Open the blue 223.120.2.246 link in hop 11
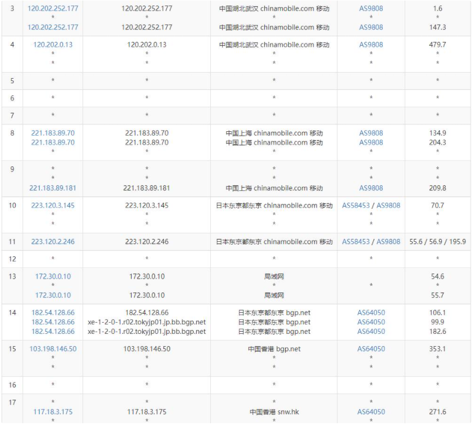 point(53,242)
